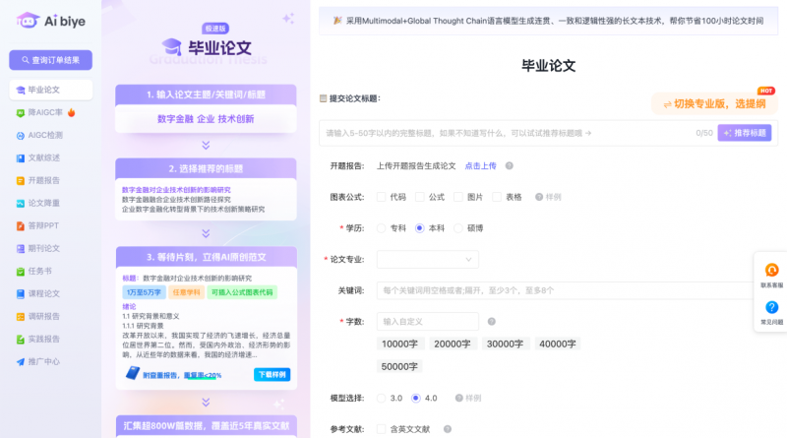The width and height of the screenshot is (787, 438).
Task: Click the 样例 info icon in 图表公式 row
Action: [539, 197]
